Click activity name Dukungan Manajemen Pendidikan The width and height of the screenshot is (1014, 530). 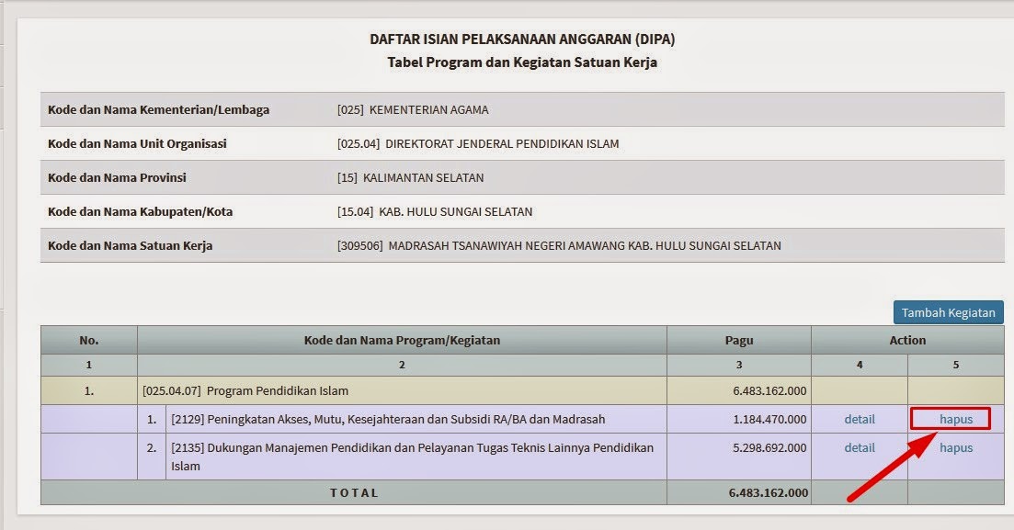click(x=413, y=457)
